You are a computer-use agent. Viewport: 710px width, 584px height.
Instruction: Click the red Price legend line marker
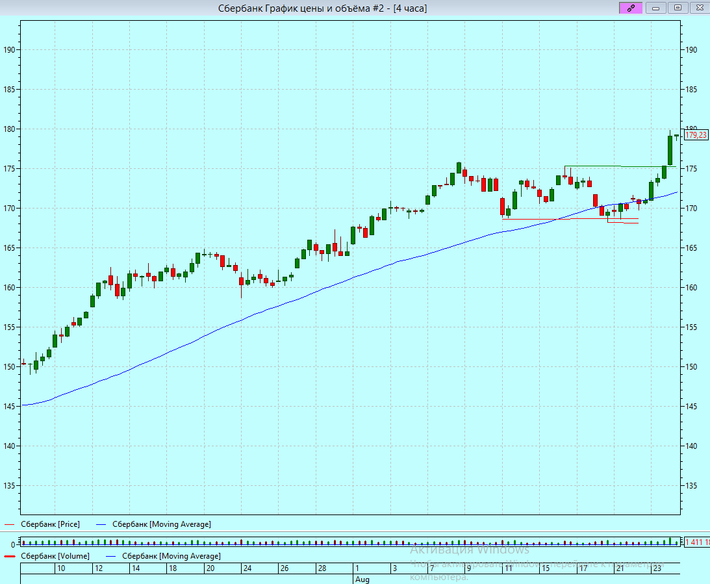pos(10,525)
